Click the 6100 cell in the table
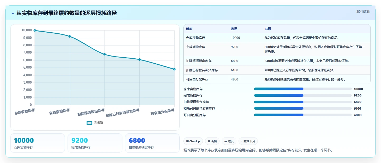The height and width of the screenshot is (163, 381). click(235, 70)
